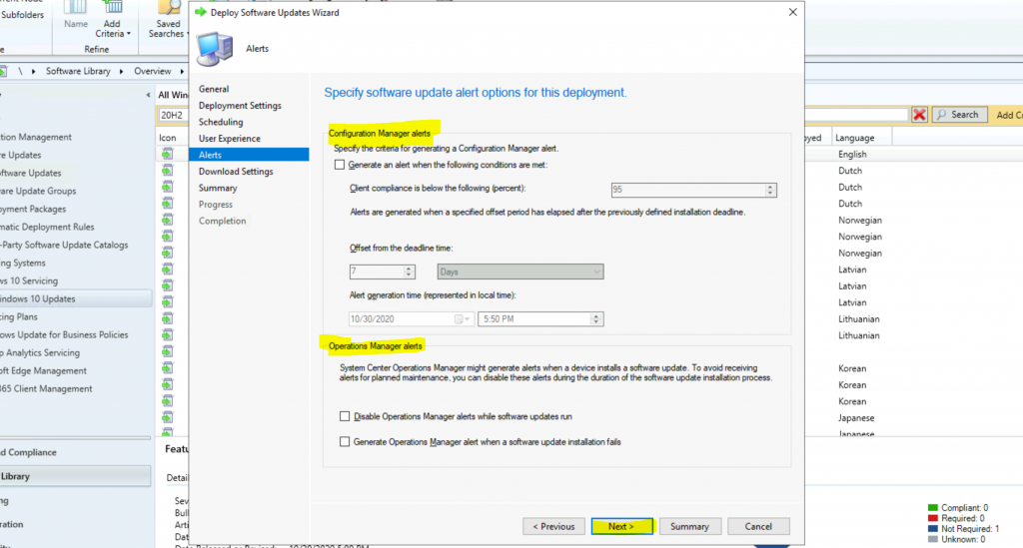Click the compliance percent spinner arrows
The height and width of the screenshot is (548, 1023).
[x=770, y=190]
